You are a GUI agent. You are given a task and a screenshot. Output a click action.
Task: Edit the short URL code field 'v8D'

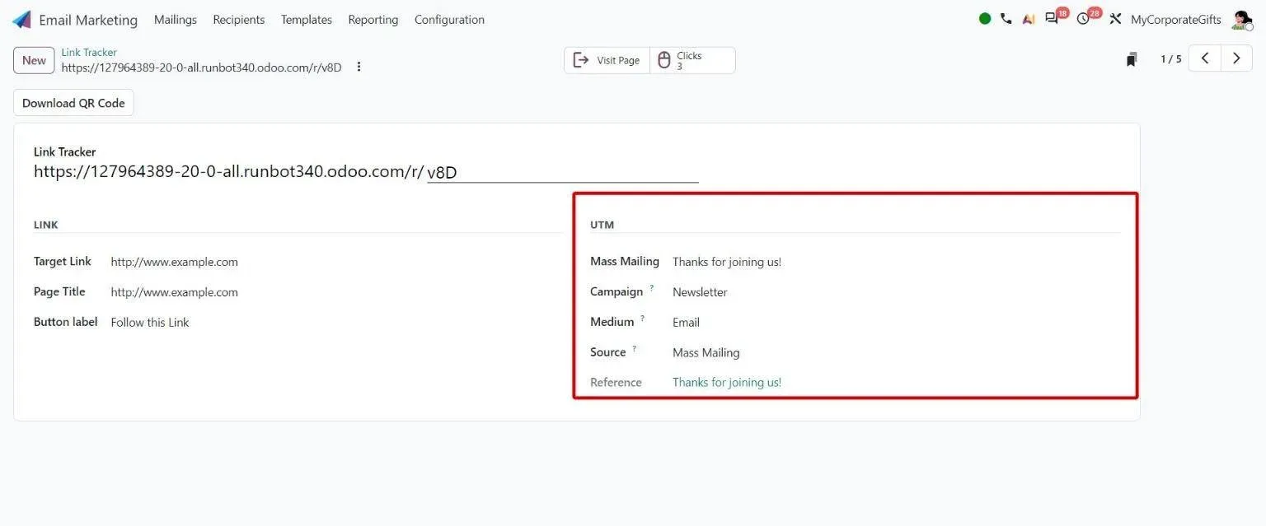point(563,172)
